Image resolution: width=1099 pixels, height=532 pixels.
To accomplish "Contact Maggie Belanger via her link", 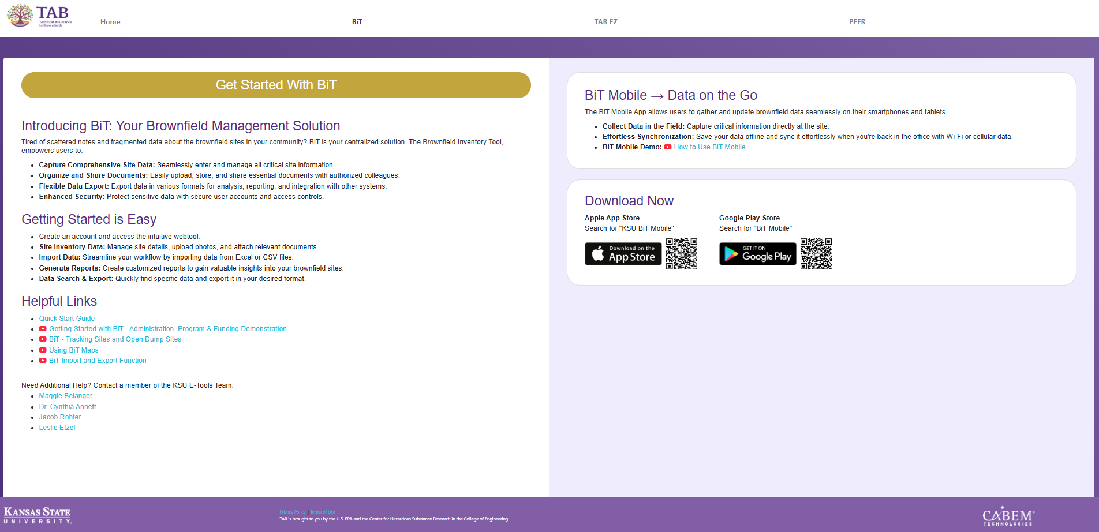I will click(x=65, y=395).
